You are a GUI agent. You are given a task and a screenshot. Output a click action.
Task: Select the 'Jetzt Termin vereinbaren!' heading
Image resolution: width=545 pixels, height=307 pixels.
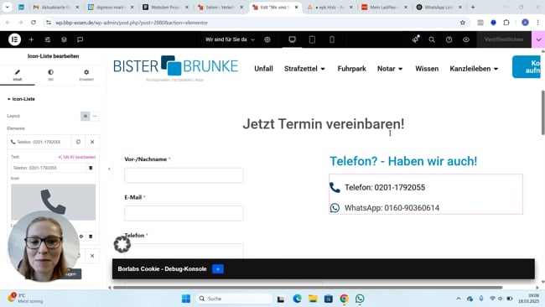click(x=324, y=124)
